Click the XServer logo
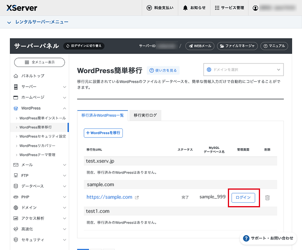The width and height of the screenshot is (302, 250). click(x=22, y=8)
